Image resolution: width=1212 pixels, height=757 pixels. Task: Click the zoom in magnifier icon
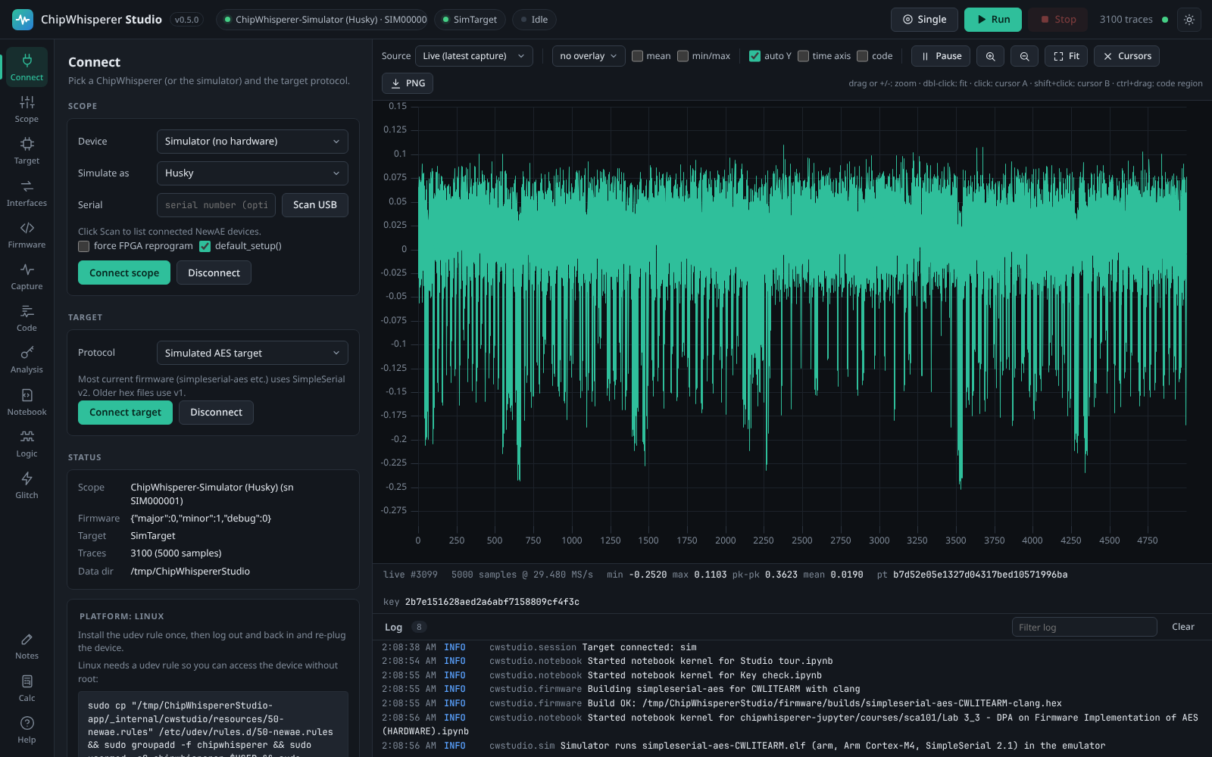pos(990,56)
